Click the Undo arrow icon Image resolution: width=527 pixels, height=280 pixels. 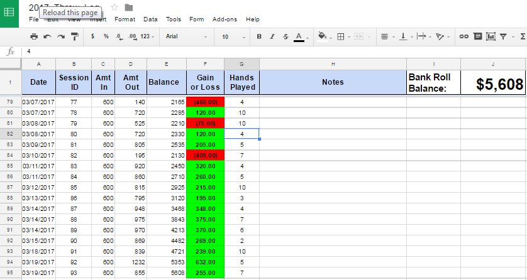pyautogui.click(x=47, y=36)
